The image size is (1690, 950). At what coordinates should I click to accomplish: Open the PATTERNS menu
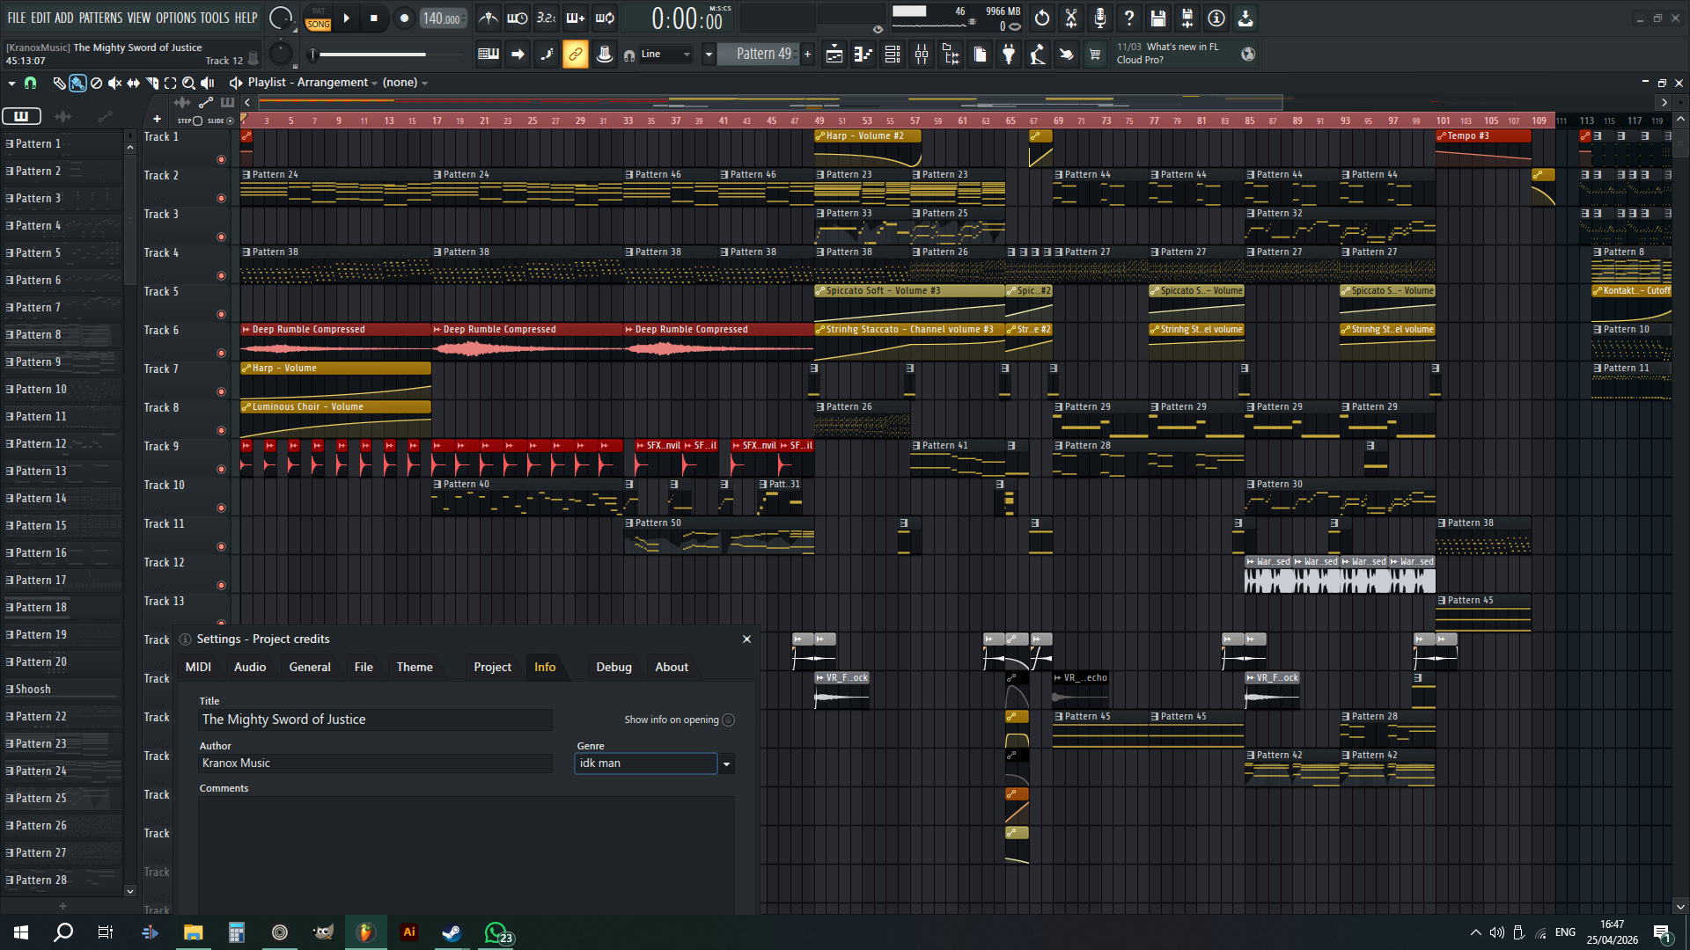100,18
